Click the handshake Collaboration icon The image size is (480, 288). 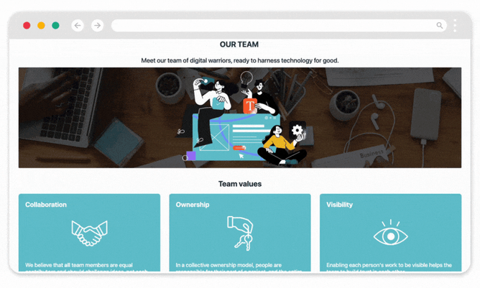coord(89,233)
